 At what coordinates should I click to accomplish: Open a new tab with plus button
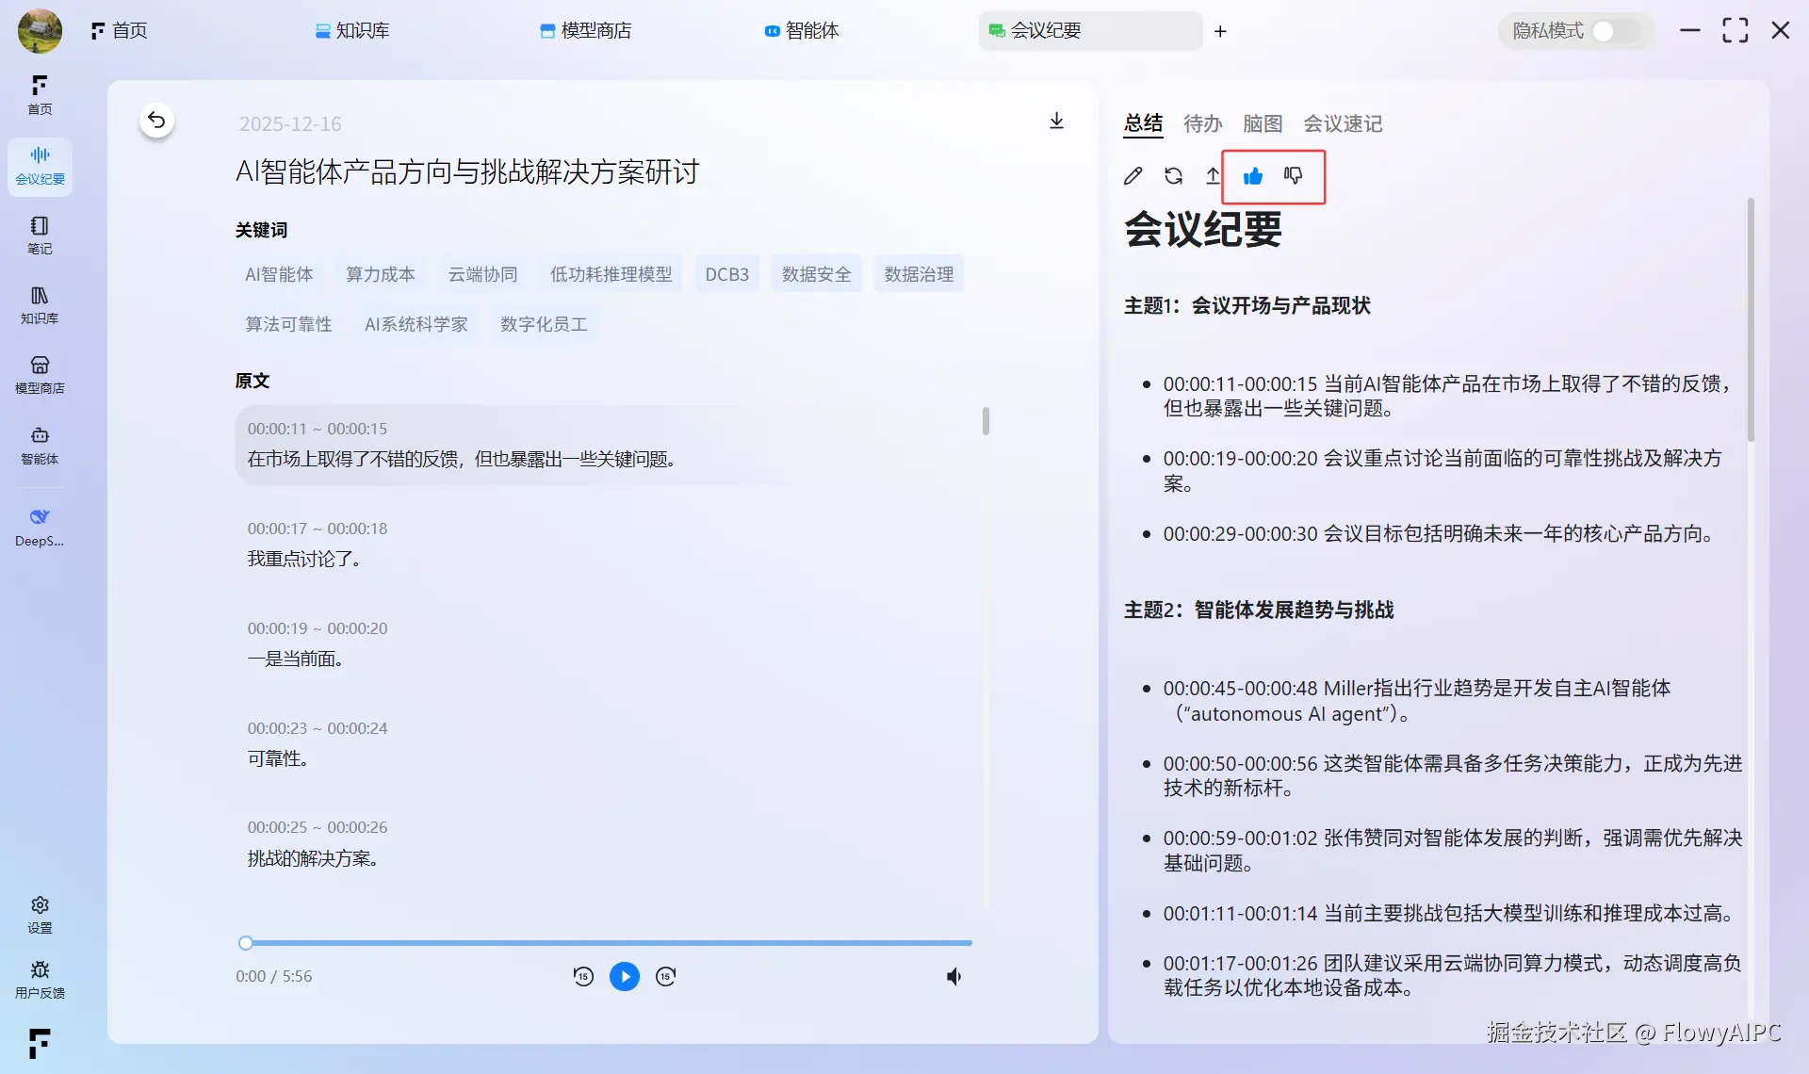click(1220, 31)
